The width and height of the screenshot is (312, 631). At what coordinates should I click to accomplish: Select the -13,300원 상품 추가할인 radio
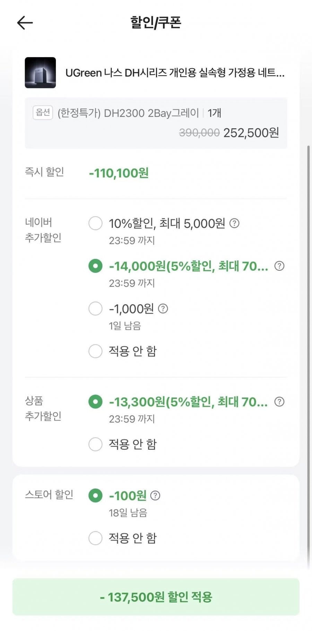point(95,401)
